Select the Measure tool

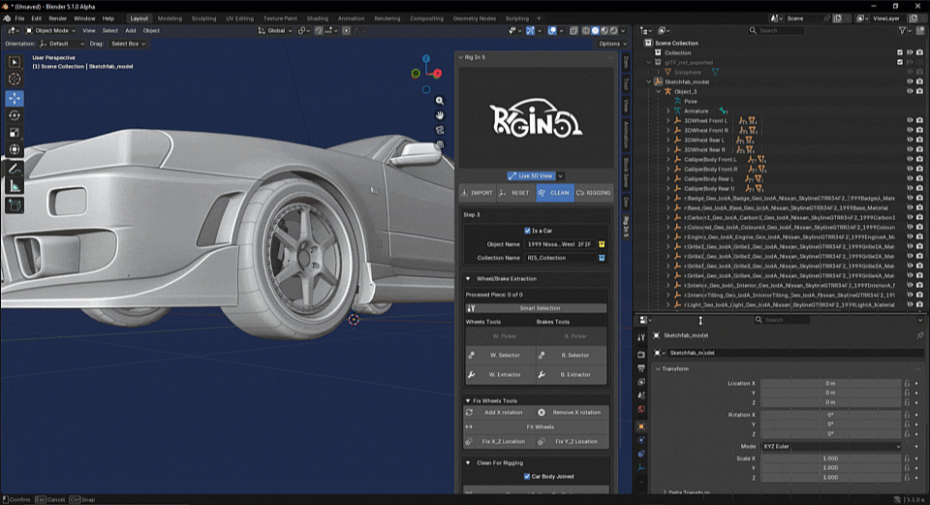coord(15,187)
